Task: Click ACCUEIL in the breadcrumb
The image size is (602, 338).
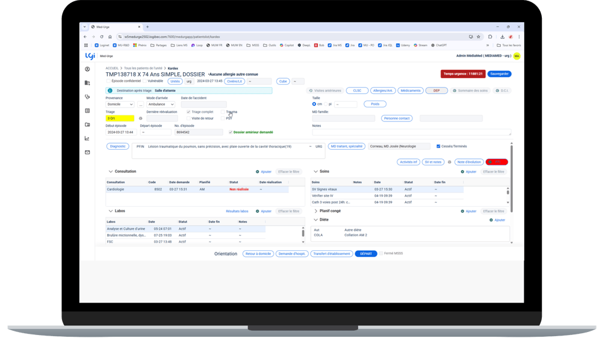Action: 112,69
